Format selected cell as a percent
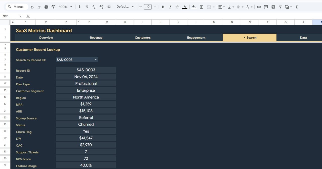 coord(87,7)
